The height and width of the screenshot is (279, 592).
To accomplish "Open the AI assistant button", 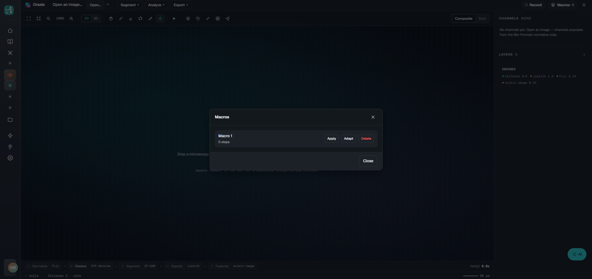I will click(577, 254).
